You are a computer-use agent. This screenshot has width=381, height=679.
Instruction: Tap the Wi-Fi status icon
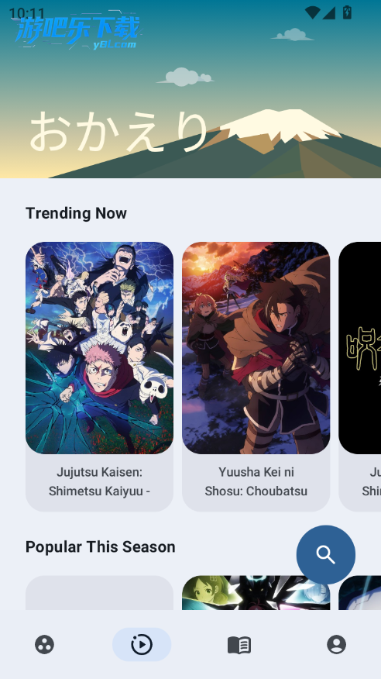point(312,12)
